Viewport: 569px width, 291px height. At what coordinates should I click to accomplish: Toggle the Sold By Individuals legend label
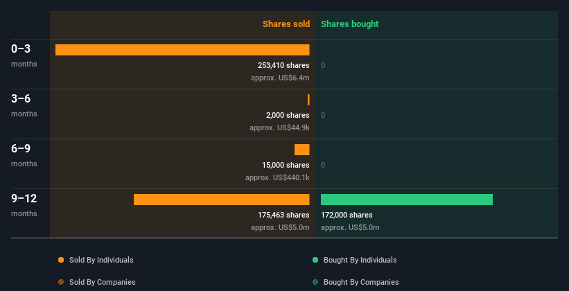101,260
